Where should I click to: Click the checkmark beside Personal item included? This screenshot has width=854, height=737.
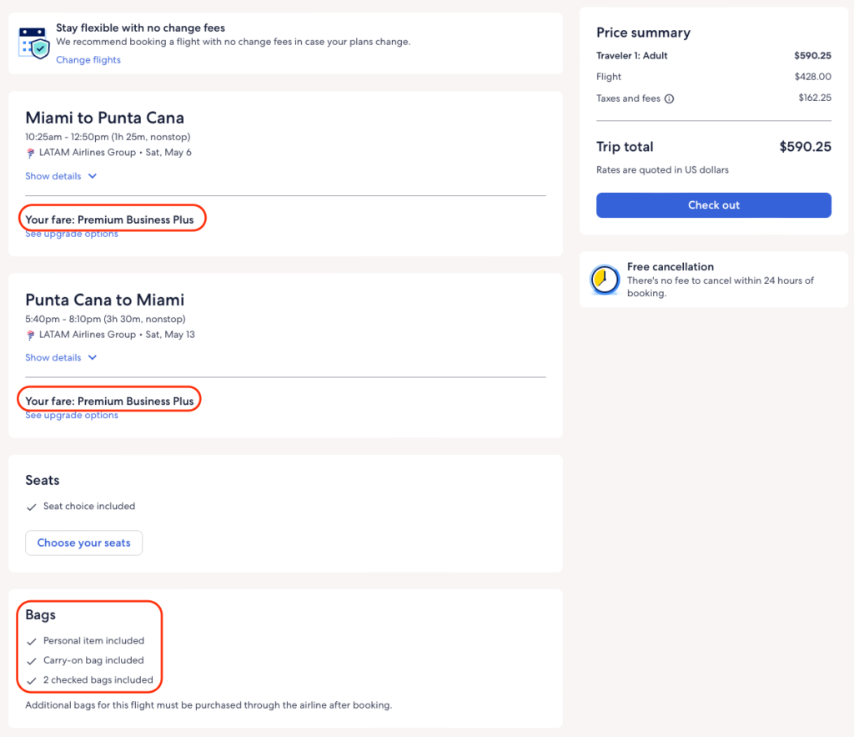[x=32, y=641]
